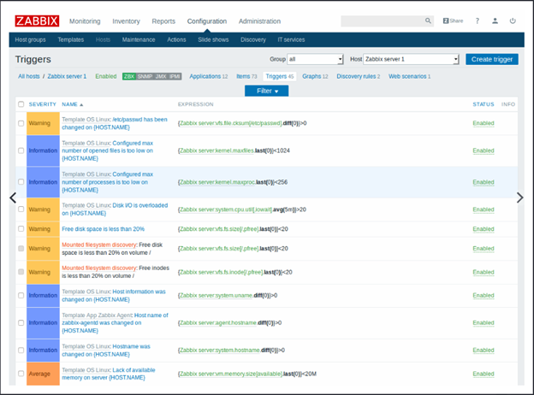Click the SNMP availability badge
This screenshot has width=534, height=395.
(145, 77)
